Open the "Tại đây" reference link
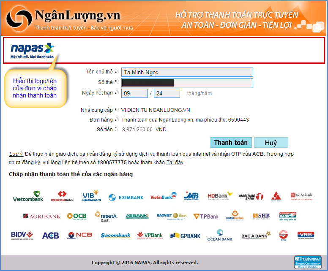 (x=175, y=163)
